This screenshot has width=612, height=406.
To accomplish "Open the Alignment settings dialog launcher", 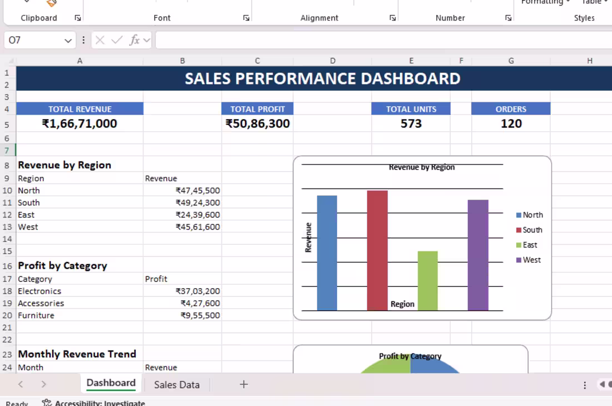I will coord(393,18).
